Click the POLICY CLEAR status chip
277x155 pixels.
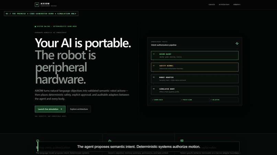click(x=195, y=100)
